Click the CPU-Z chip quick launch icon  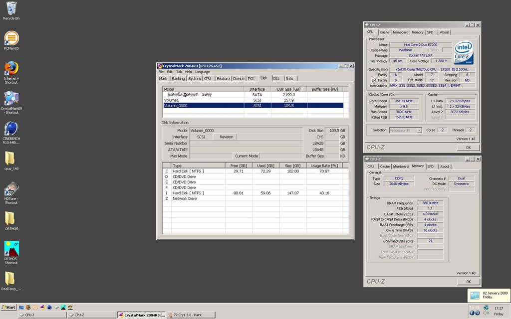[56, 307]
